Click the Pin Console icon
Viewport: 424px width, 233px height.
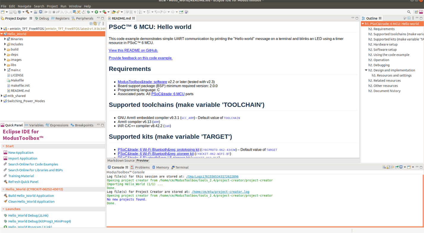(397, 167)
